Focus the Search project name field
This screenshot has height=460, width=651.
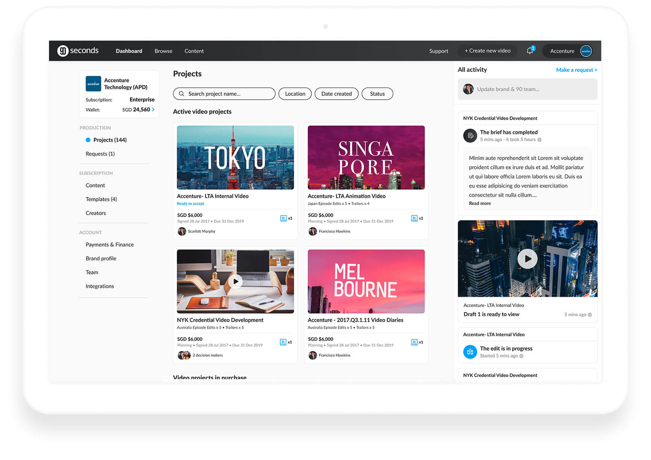point(224,94)
